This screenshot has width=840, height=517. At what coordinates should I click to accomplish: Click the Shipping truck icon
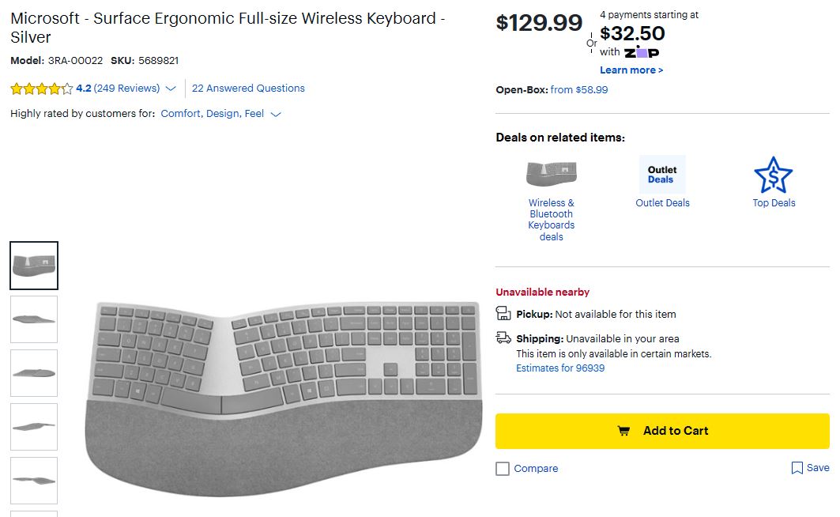[503, 338]
